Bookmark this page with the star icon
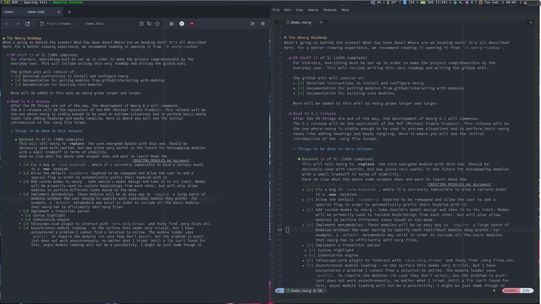This screenshot has height=304, width=541. pos(157,24)
